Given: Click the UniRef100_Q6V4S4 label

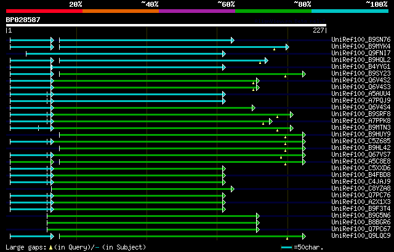Looking at the screenshot, I should tap(361, 108).
